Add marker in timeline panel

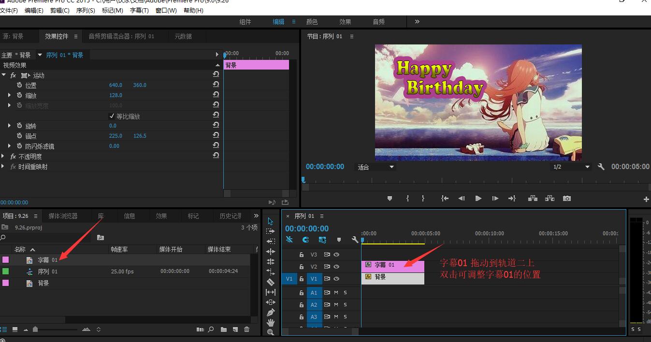click(339, 240)
